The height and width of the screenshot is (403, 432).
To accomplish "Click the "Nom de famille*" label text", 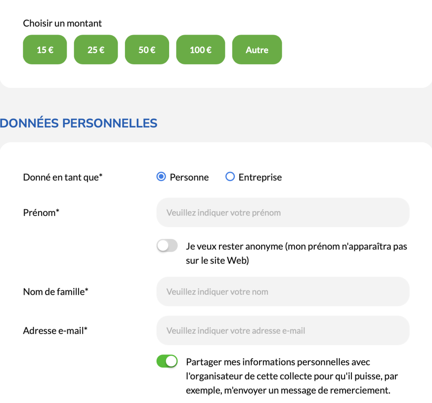I will pos(56,291).
